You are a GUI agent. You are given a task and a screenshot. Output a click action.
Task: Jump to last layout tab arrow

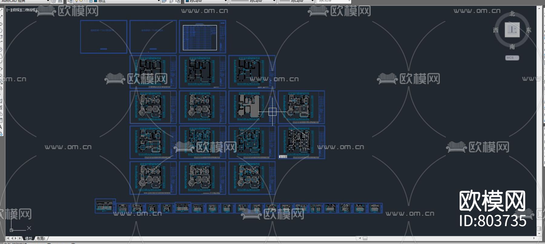click(20, 239)
